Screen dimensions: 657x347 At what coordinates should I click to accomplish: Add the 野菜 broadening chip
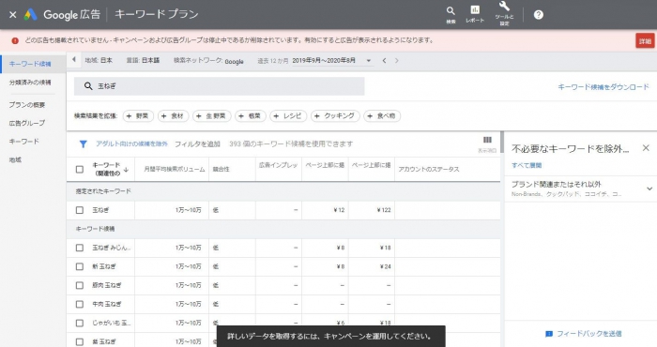pos(138,116)
